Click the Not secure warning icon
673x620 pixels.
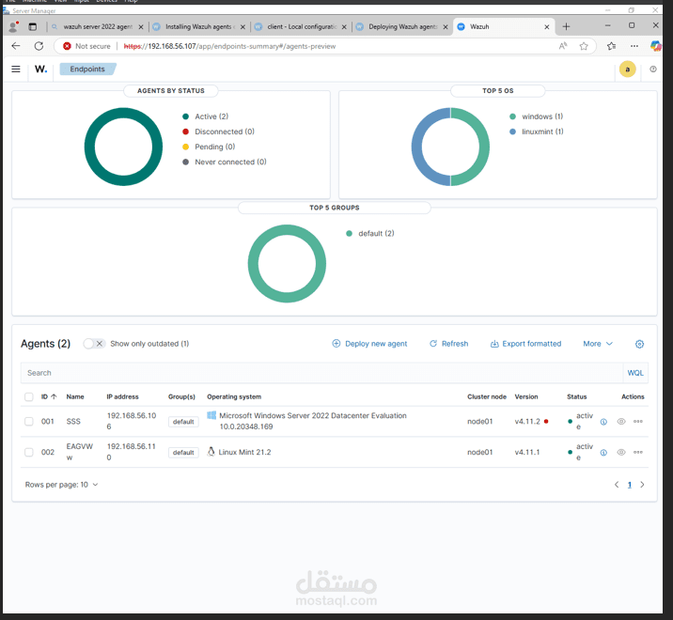click(x=67, y=46)
